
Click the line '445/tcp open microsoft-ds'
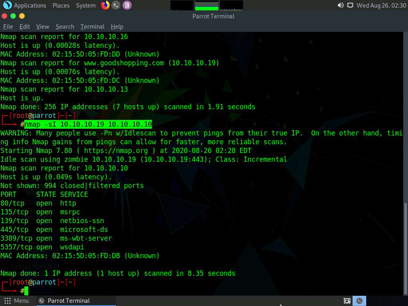pyautogui.click(x=54, y=230)
